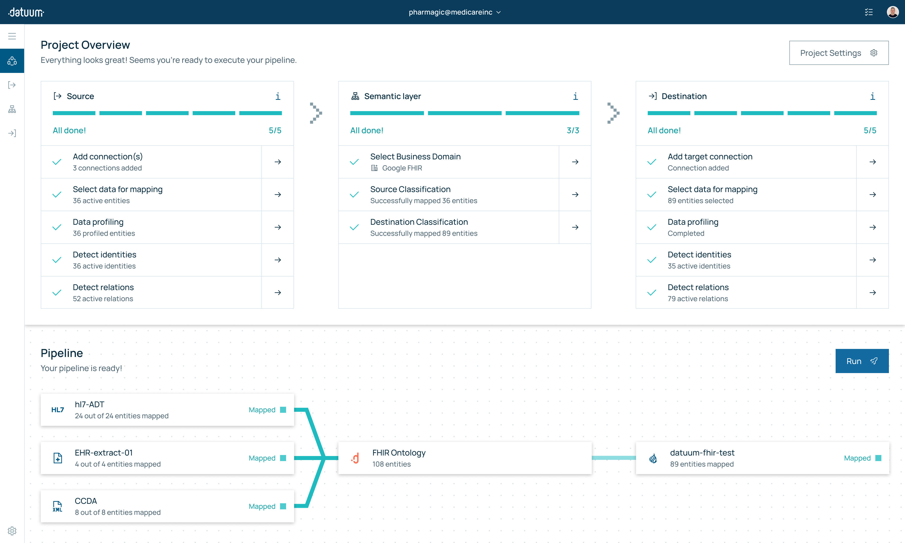Open Add connection(s) step arrow

[x=278, y=162]
